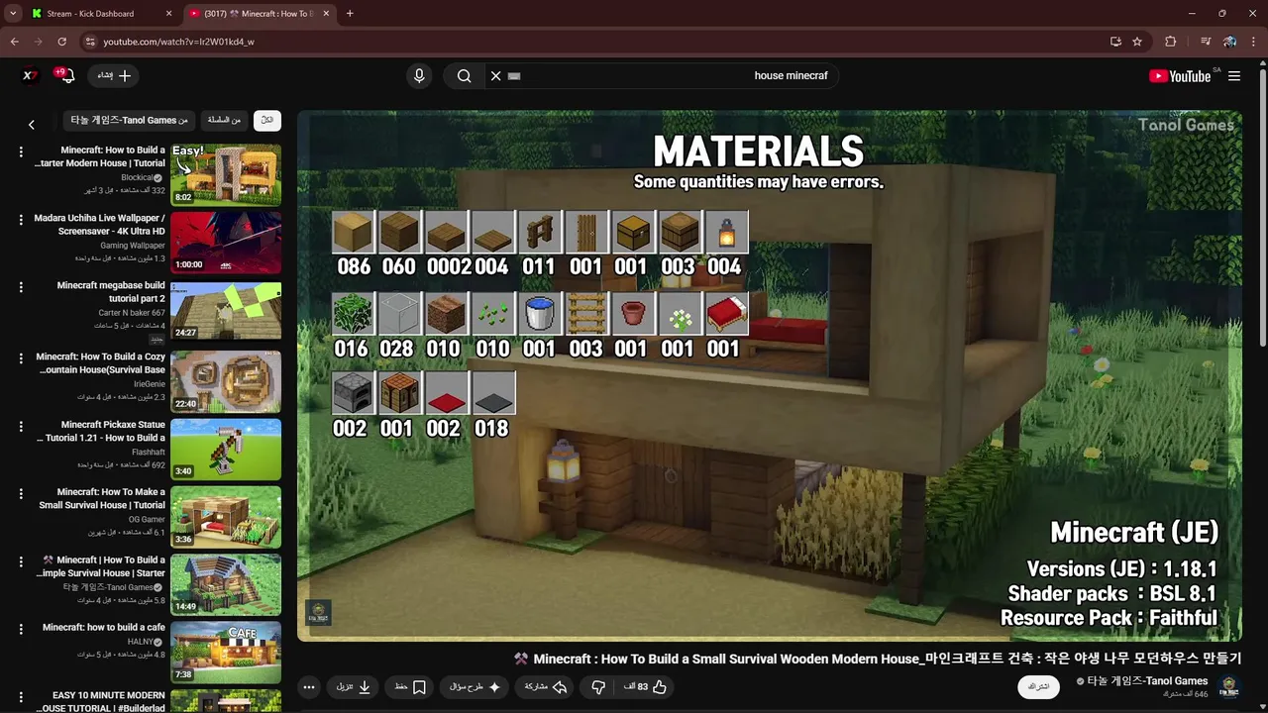The width and height of the screenshot is (1268, 713).
Task: Open Small Survival House tutorial thumbnail
Action: click(x=226, y=516)
